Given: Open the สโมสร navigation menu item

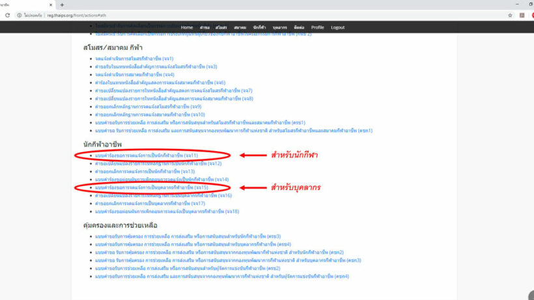Looking at the screenshot, I should pos(221,27).
